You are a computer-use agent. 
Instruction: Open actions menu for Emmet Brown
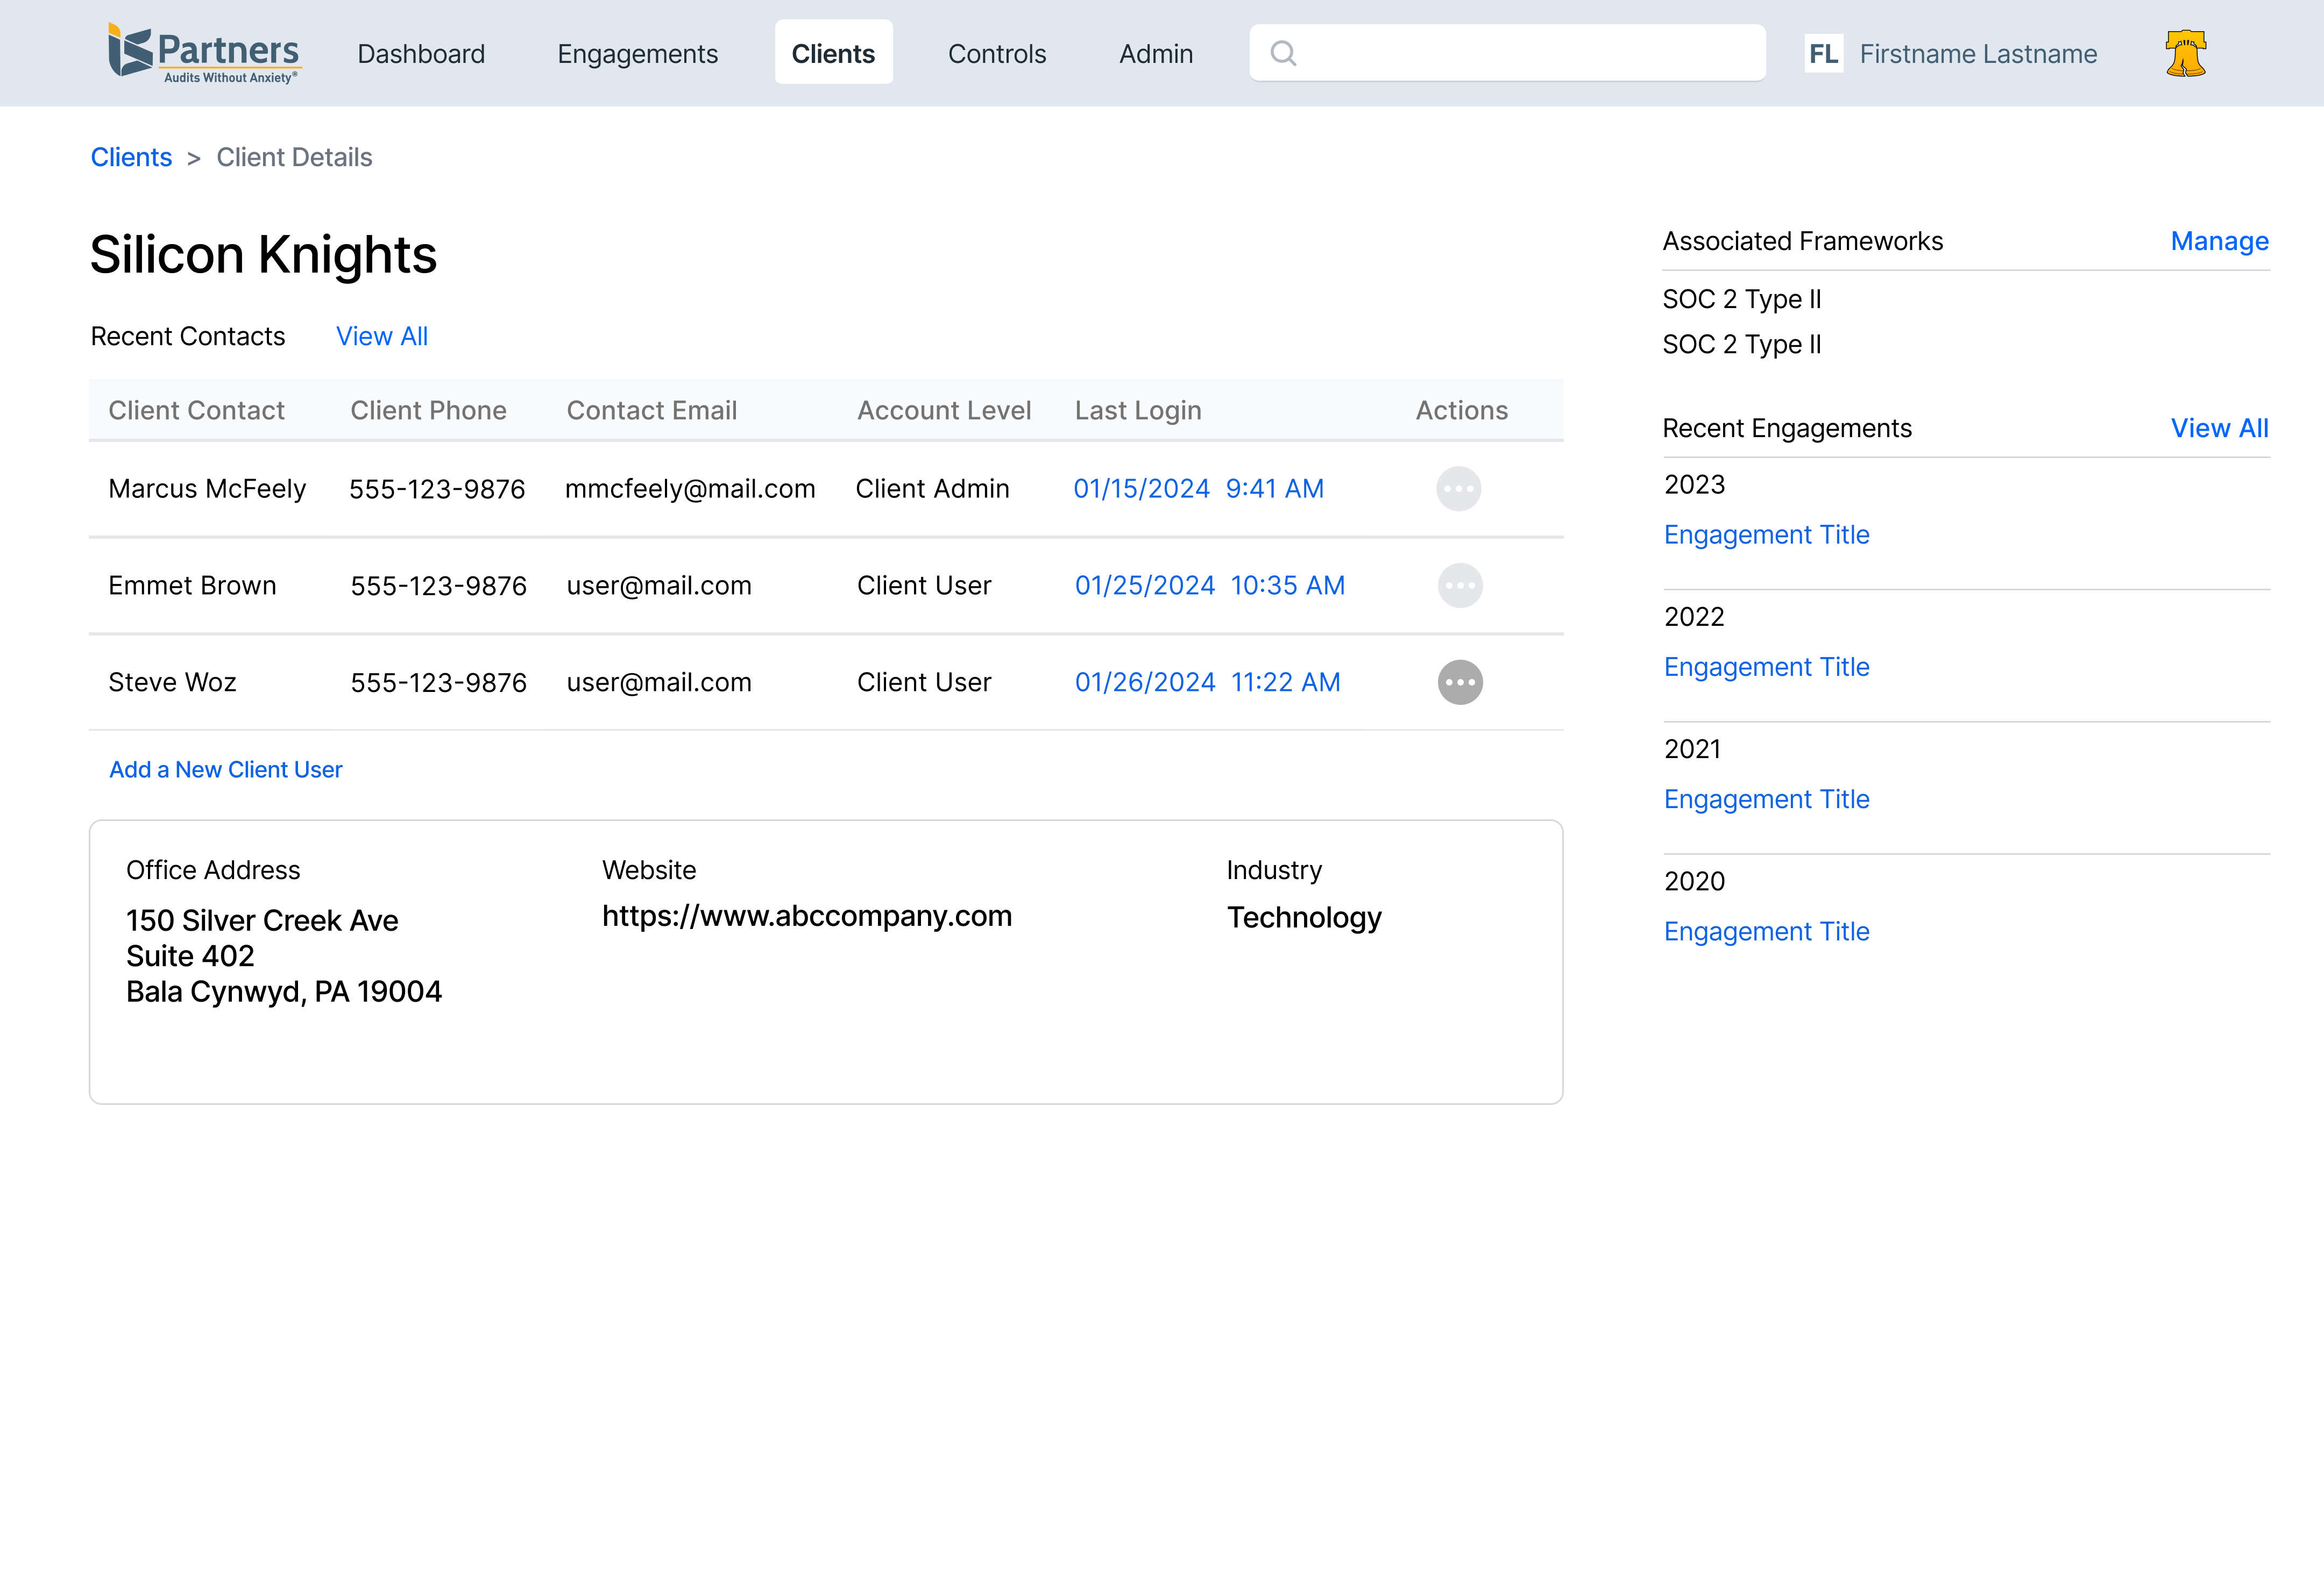tap(1460, 586)
